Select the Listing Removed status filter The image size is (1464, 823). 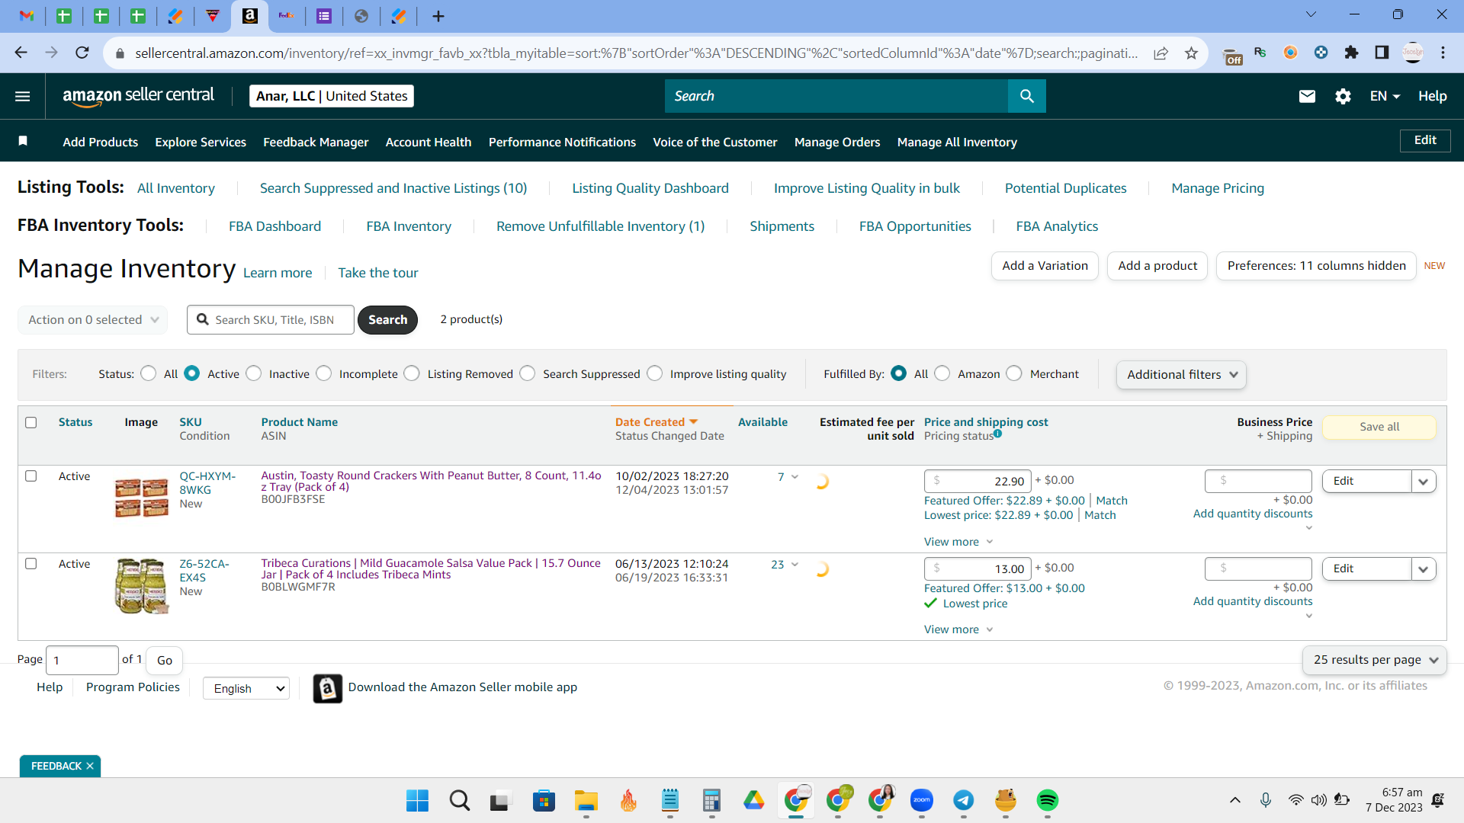412,373
